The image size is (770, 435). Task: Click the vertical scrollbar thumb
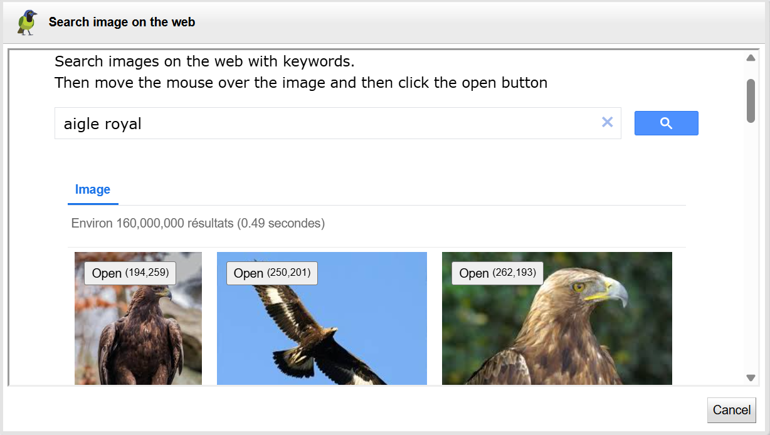751,100
